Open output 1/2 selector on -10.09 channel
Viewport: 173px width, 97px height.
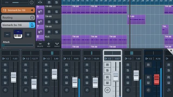coord(88,59)
